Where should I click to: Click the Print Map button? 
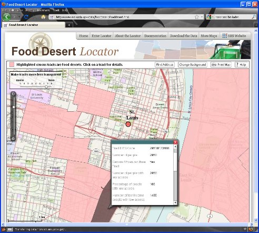click(221, 65)
